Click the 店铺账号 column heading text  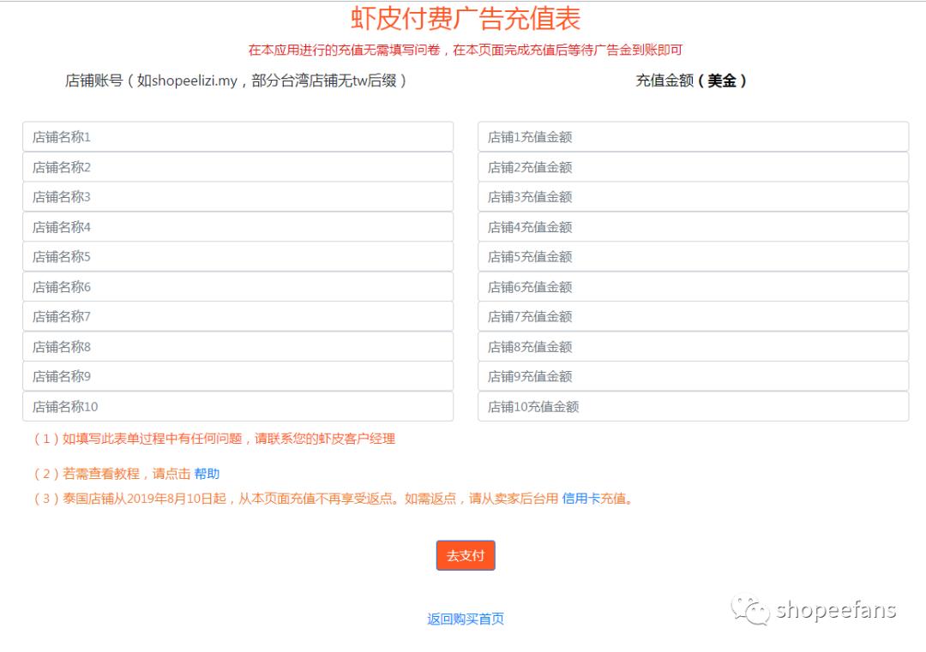tap(236, 81)
